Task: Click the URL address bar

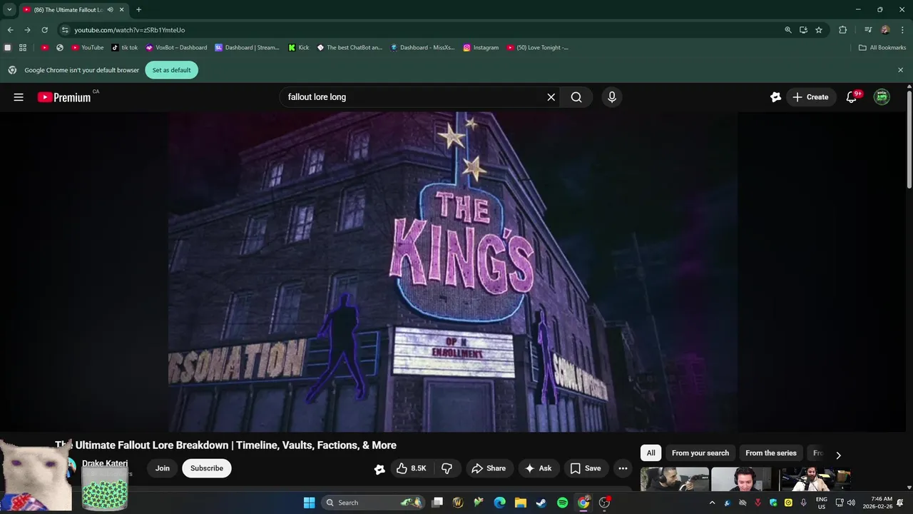Action: click(x=421, y=30)
